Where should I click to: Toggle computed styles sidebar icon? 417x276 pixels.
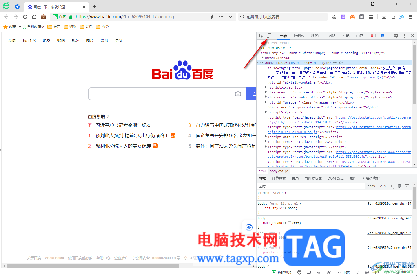pos(407,186)
